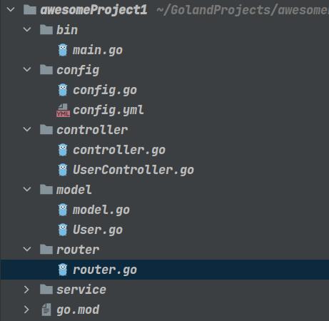The height and width of the screenshot is (321, 329).
Task: Click the YML file icon beside config.yml
Action: [63, 111]
